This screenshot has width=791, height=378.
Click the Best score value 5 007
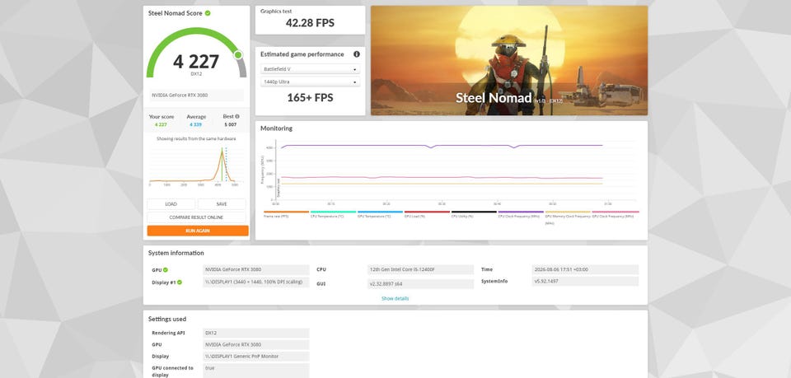click(231, 124)
